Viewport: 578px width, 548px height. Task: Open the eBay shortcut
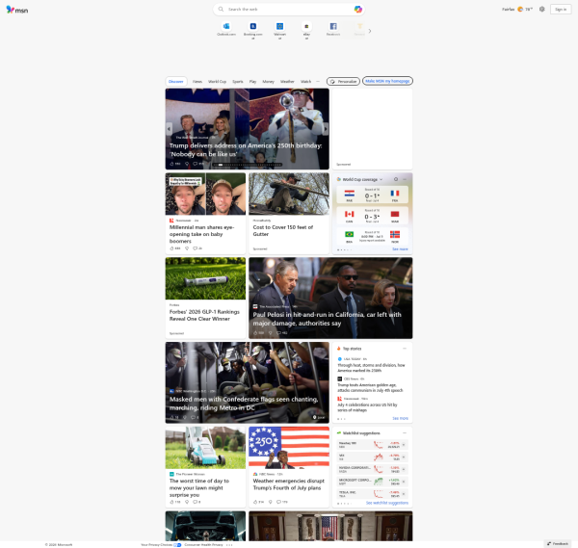pyautogui.click(x=306, y=30)
